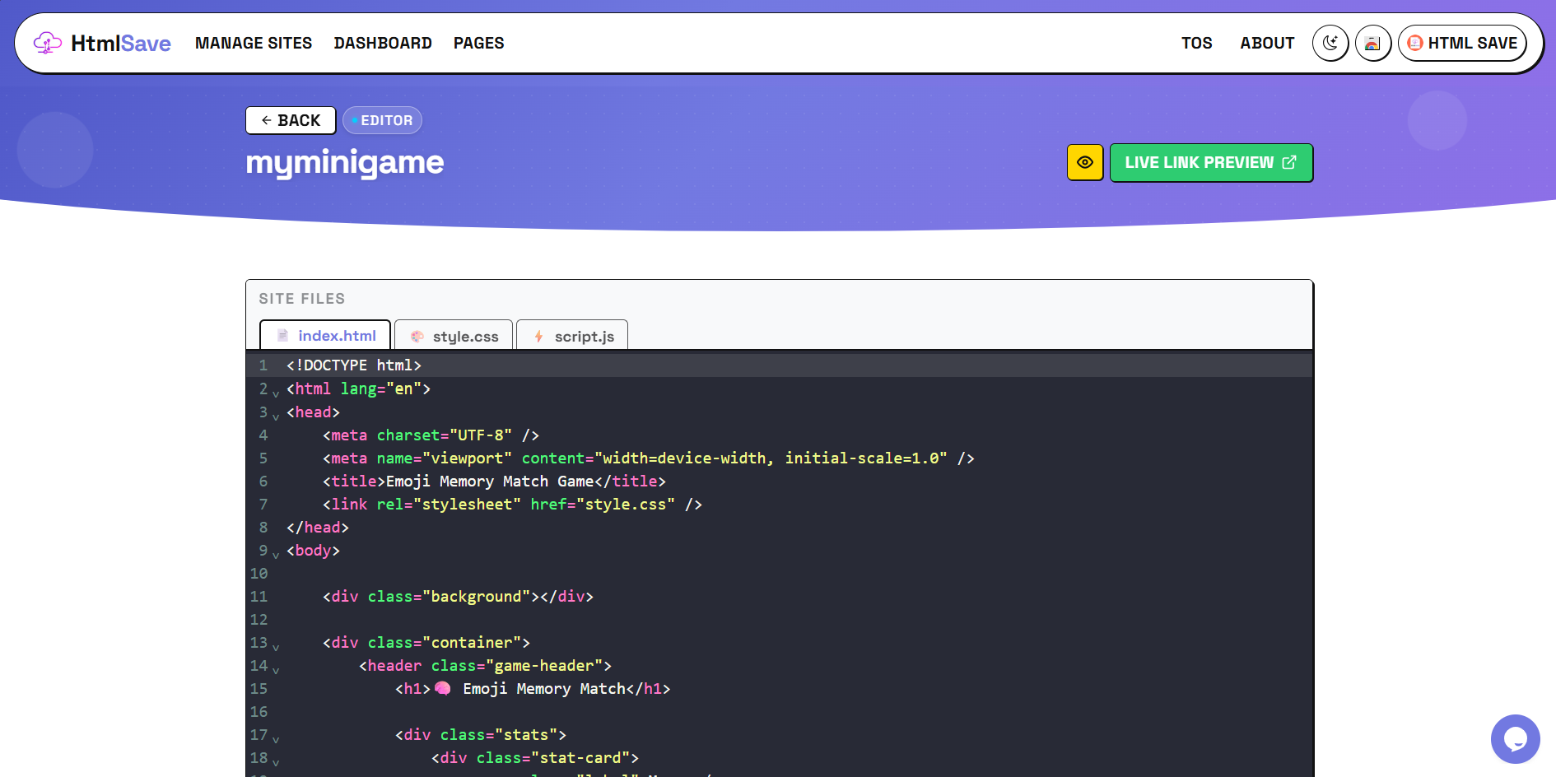This screenshot has width=1556, height=777.
Task: Go to Dashboard
Action: (383, 43)
